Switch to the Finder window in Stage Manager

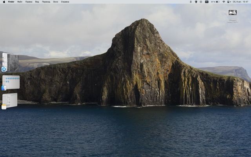point(11,82)
